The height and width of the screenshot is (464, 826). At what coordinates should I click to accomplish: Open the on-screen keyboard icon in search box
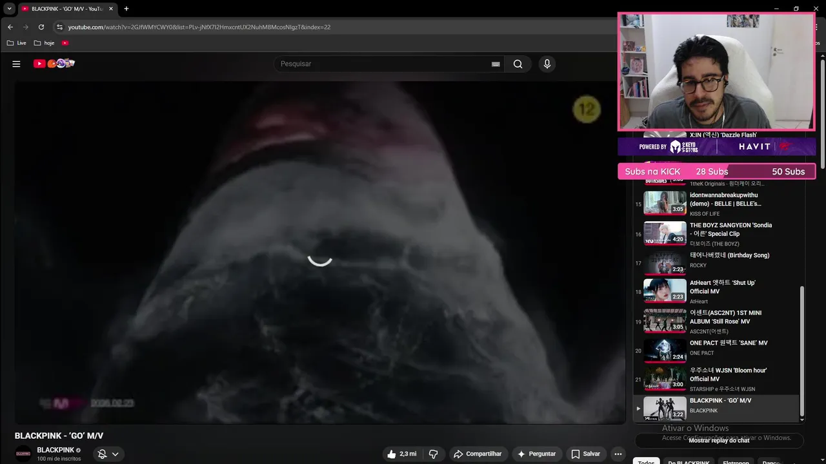pyautogui.click(x=496, y=64)
